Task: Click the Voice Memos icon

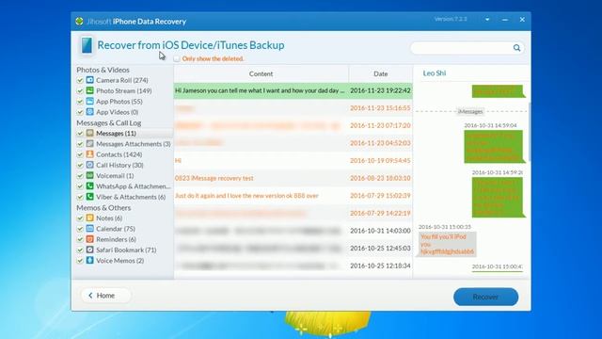Action: click(x=90, y=260)
